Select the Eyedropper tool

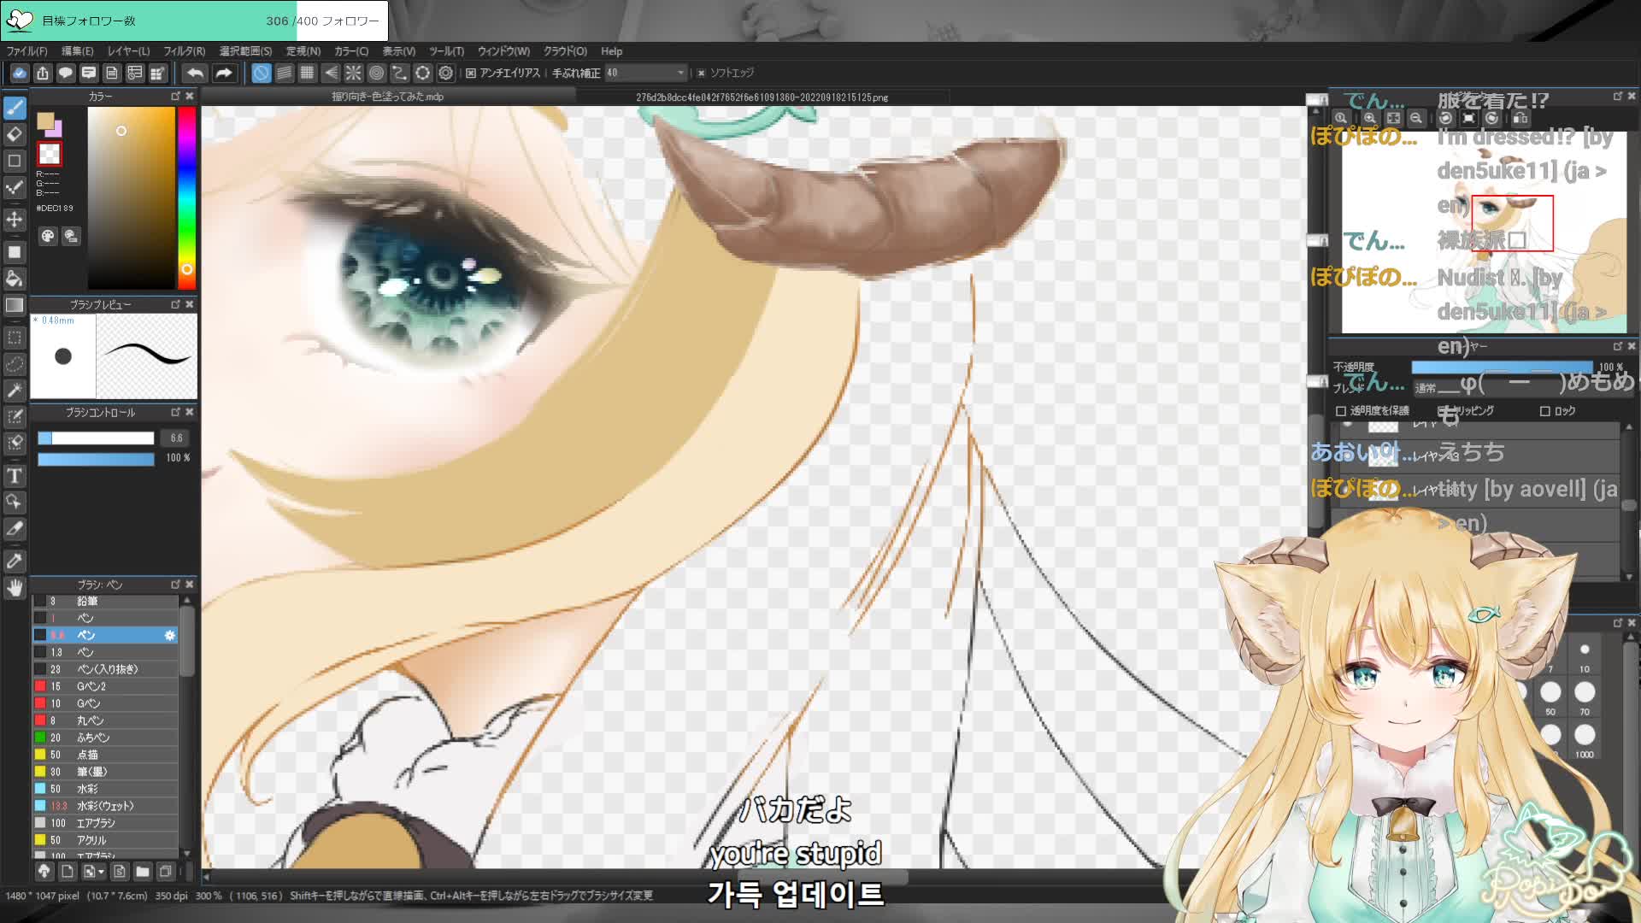(15, 561)
